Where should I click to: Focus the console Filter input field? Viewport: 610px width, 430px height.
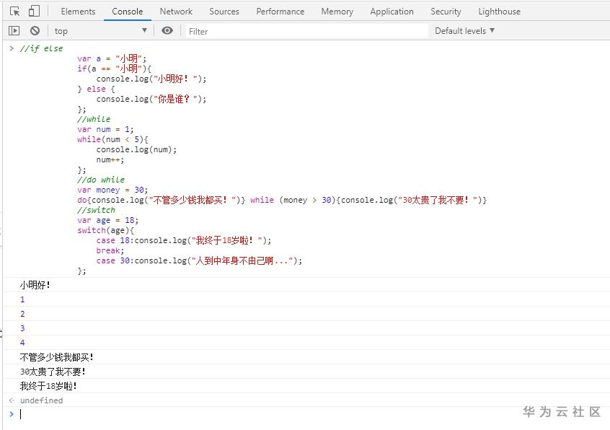(x=306, y=31)
